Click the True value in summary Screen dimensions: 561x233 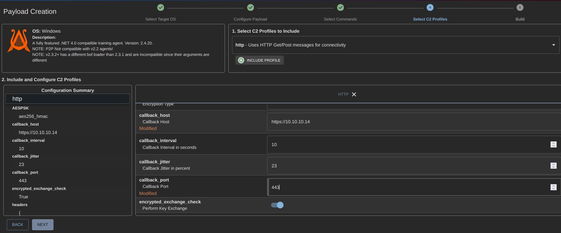pyautogui.click(x=24, y=197)
